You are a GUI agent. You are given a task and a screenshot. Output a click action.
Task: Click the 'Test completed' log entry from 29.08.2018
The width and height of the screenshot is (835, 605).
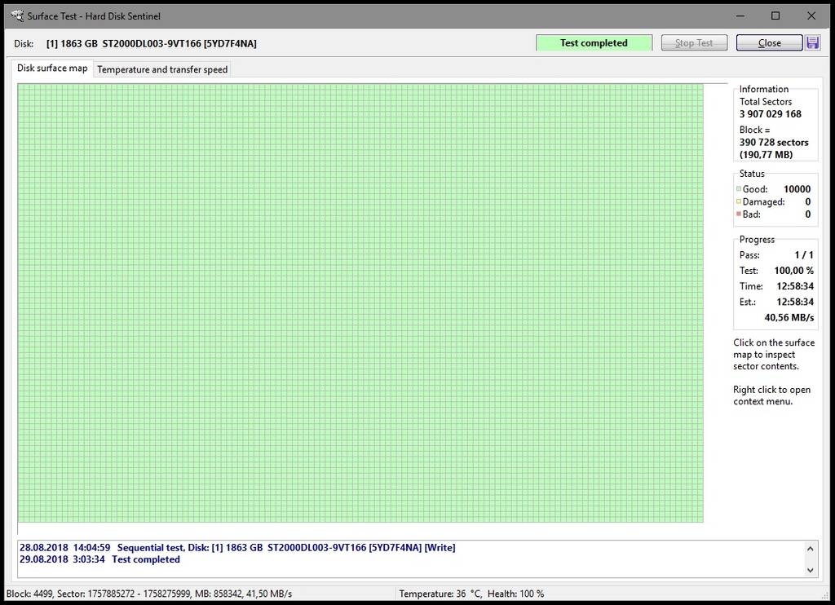click(x=99, y=559)
